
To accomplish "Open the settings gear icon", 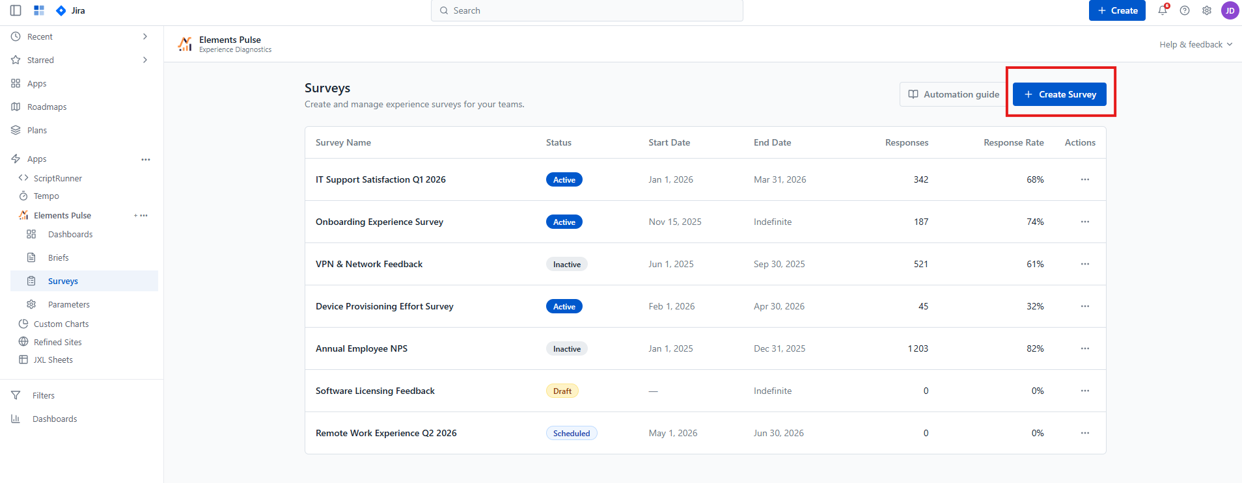I will coord(1207,10).
